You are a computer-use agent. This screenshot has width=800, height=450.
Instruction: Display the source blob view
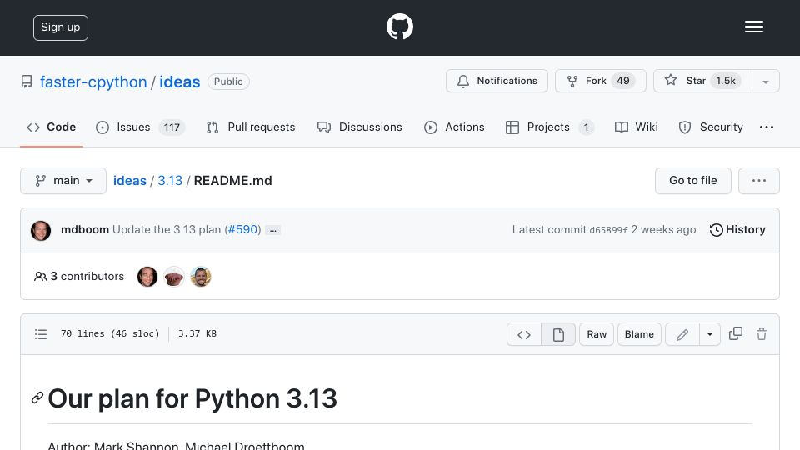pyautogui.click(x=524, y=334)
